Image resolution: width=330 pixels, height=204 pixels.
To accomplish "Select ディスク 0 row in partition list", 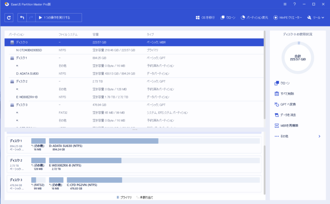I will point(134,42).
